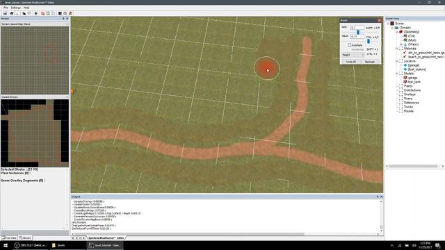The width and height of the screenshot is (445, 250).
Task: Toggle the Autofade checkbox
Action: coord(349,45)
